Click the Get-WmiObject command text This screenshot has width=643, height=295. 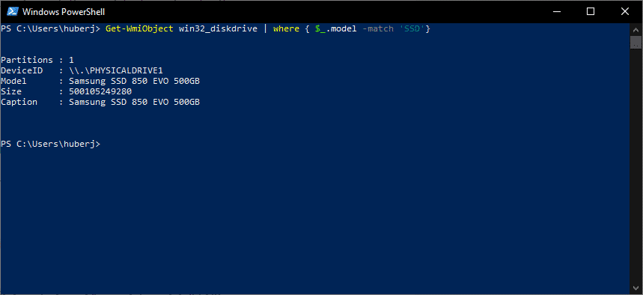point(139,28)
